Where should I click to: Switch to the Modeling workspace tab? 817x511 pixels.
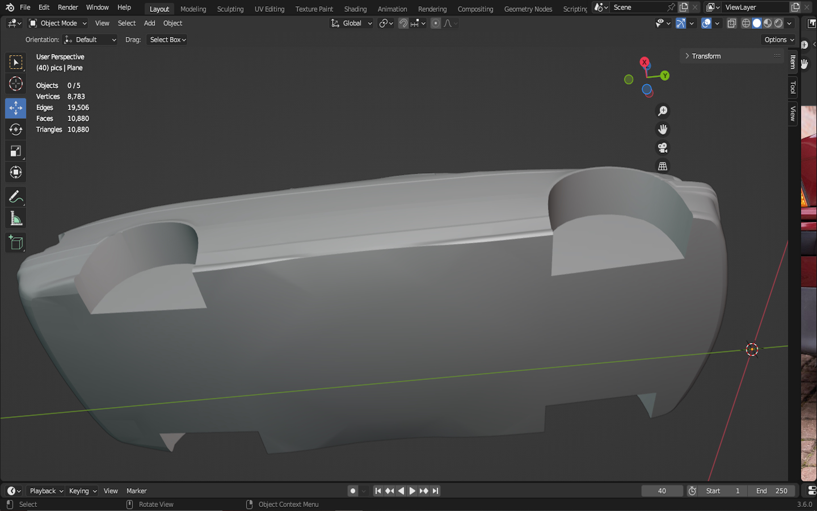(193, 9)
